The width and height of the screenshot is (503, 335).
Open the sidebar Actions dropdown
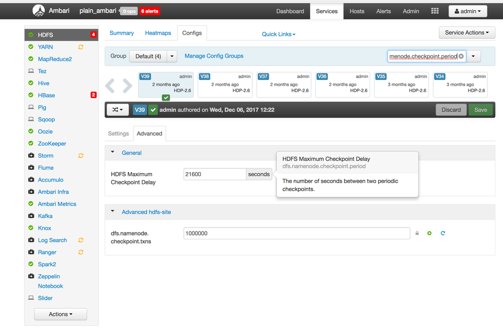point(60,314)
